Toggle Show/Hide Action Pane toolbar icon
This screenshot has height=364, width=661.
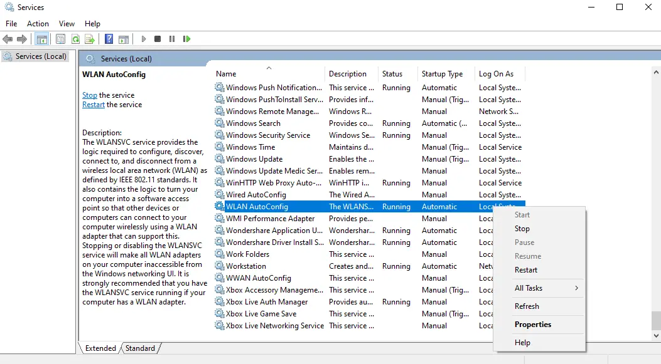pos(124,39)
